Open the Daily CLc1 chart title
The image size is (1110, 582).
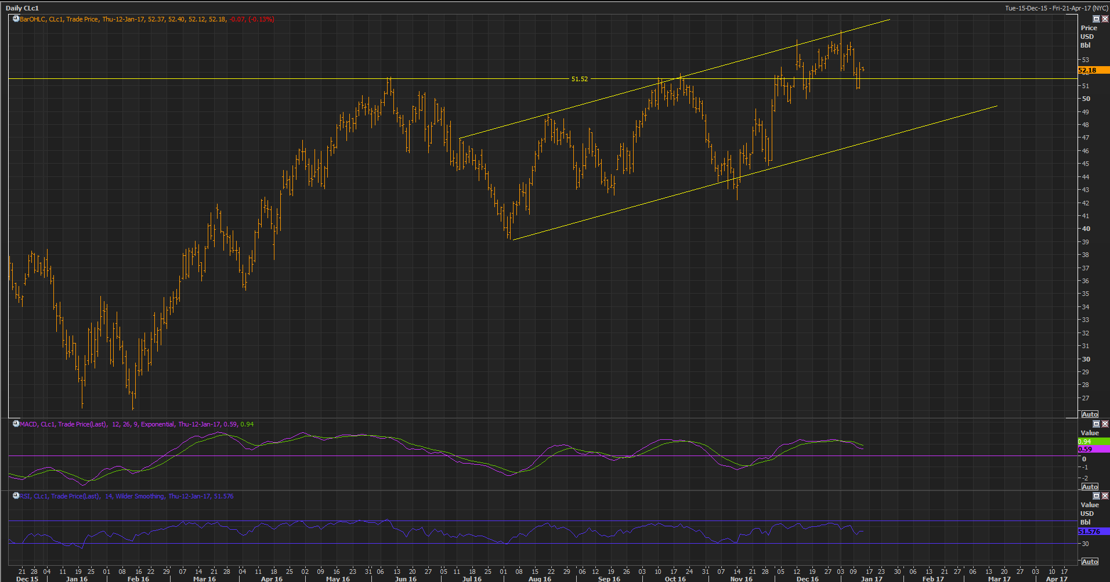22,8
